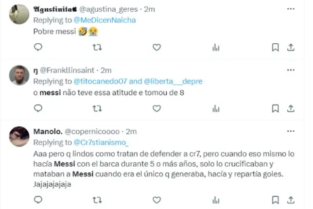313x209 pixels.
Task: Retweet the "Pobre messi" tweet
Action: [97, 47]
